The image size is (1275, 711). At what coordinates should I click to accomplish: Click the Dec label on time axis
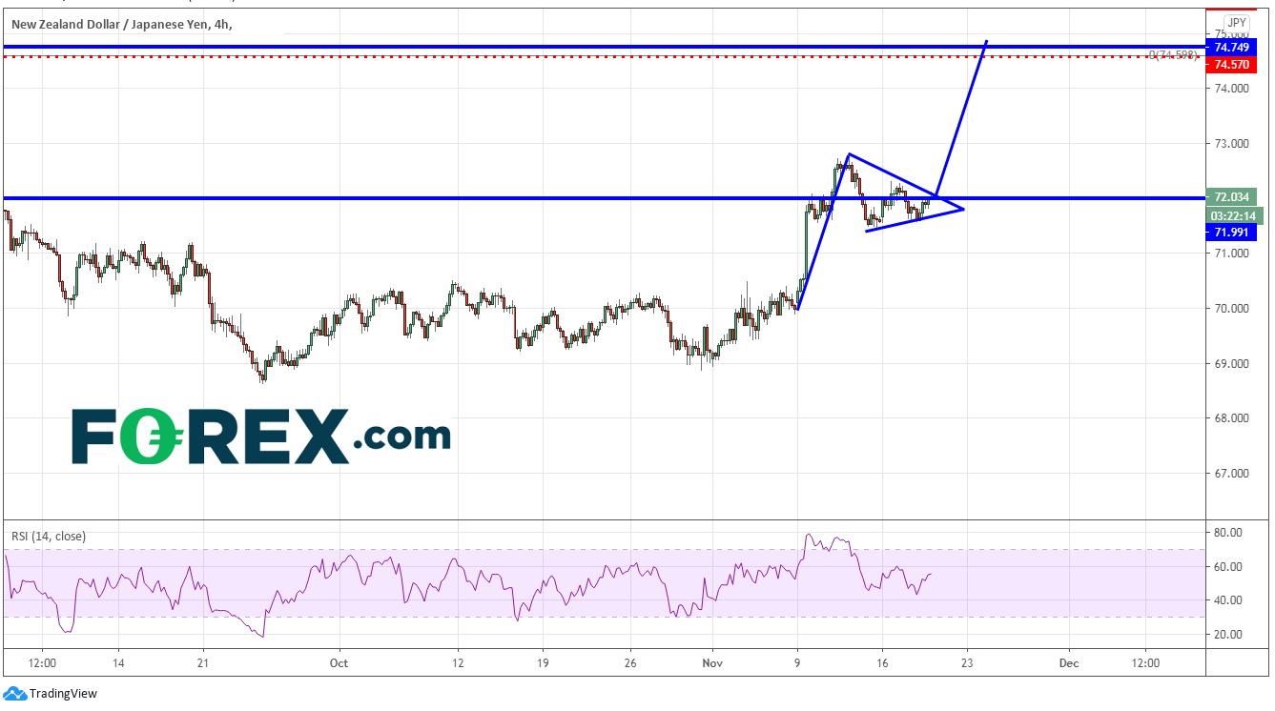point(1068,662)
